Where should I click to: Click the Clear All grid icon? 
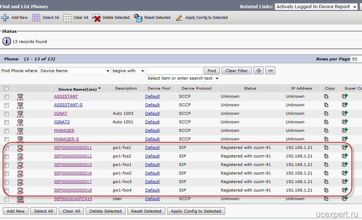coord(67,17)
